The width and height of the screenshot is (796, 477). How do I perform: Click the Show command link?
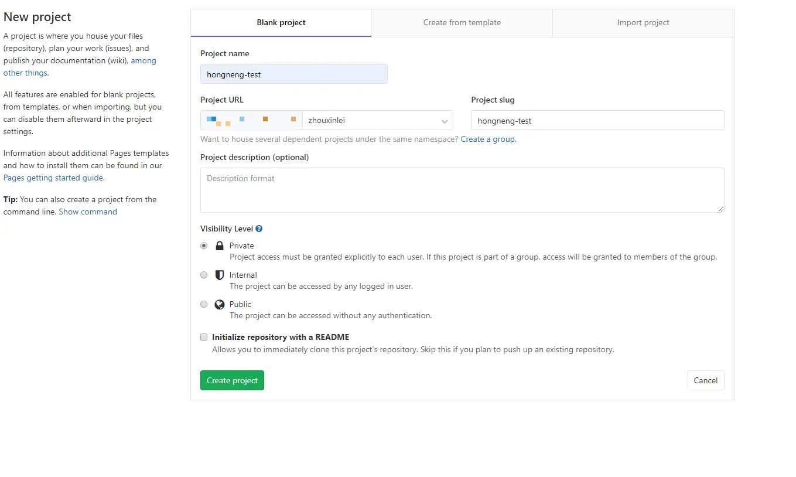click(x=88, y=212)
